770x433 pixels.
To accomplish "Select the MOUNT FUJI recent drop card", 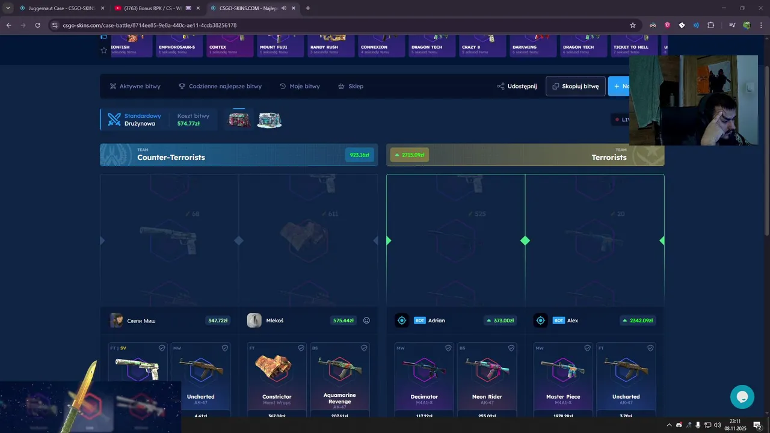I will [x=280, y=45].
